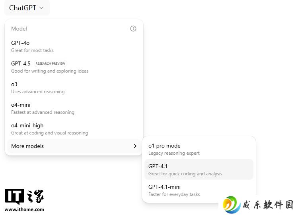
Task: Select o1 pro mode in submenu
Action: pyautogui.click(x=199, y=149)
